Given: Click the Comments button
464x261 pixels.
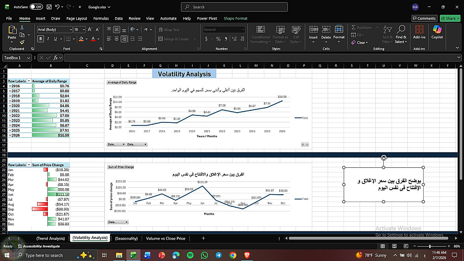Looking at the screenshot, I should (425, 19).
